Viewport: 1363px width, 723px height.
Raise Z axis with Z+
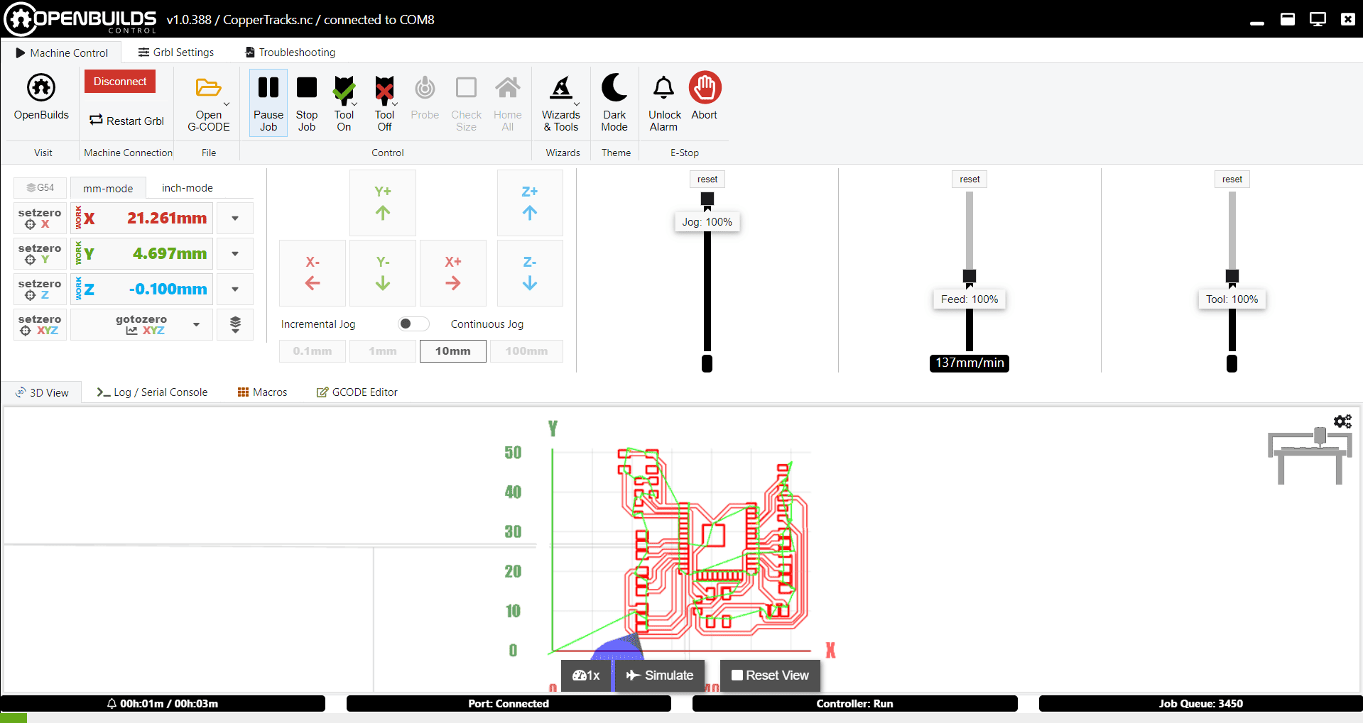tap(530, 203)
